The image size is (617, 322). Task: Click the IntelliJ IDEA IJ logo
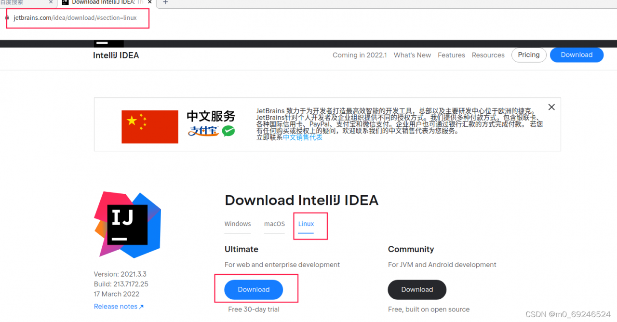coord(128,225)
